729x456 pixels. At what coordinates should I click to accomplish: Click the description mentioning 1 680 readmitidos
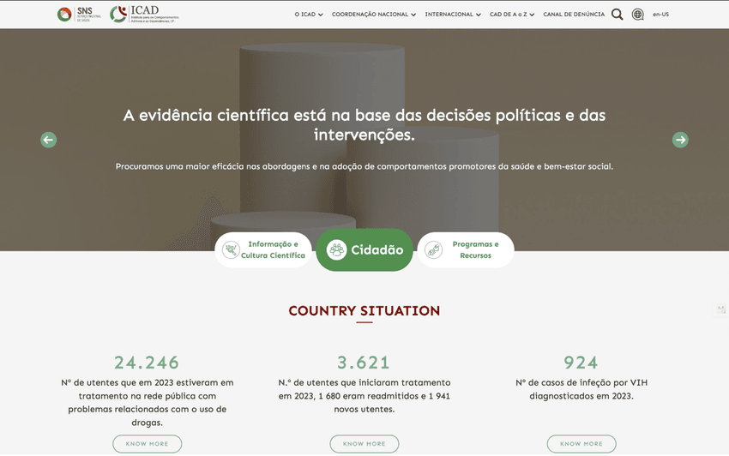[364, 396]
